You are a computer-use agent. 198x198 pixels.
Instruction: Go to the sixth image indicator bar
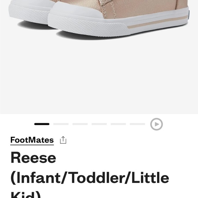point(137,124)
